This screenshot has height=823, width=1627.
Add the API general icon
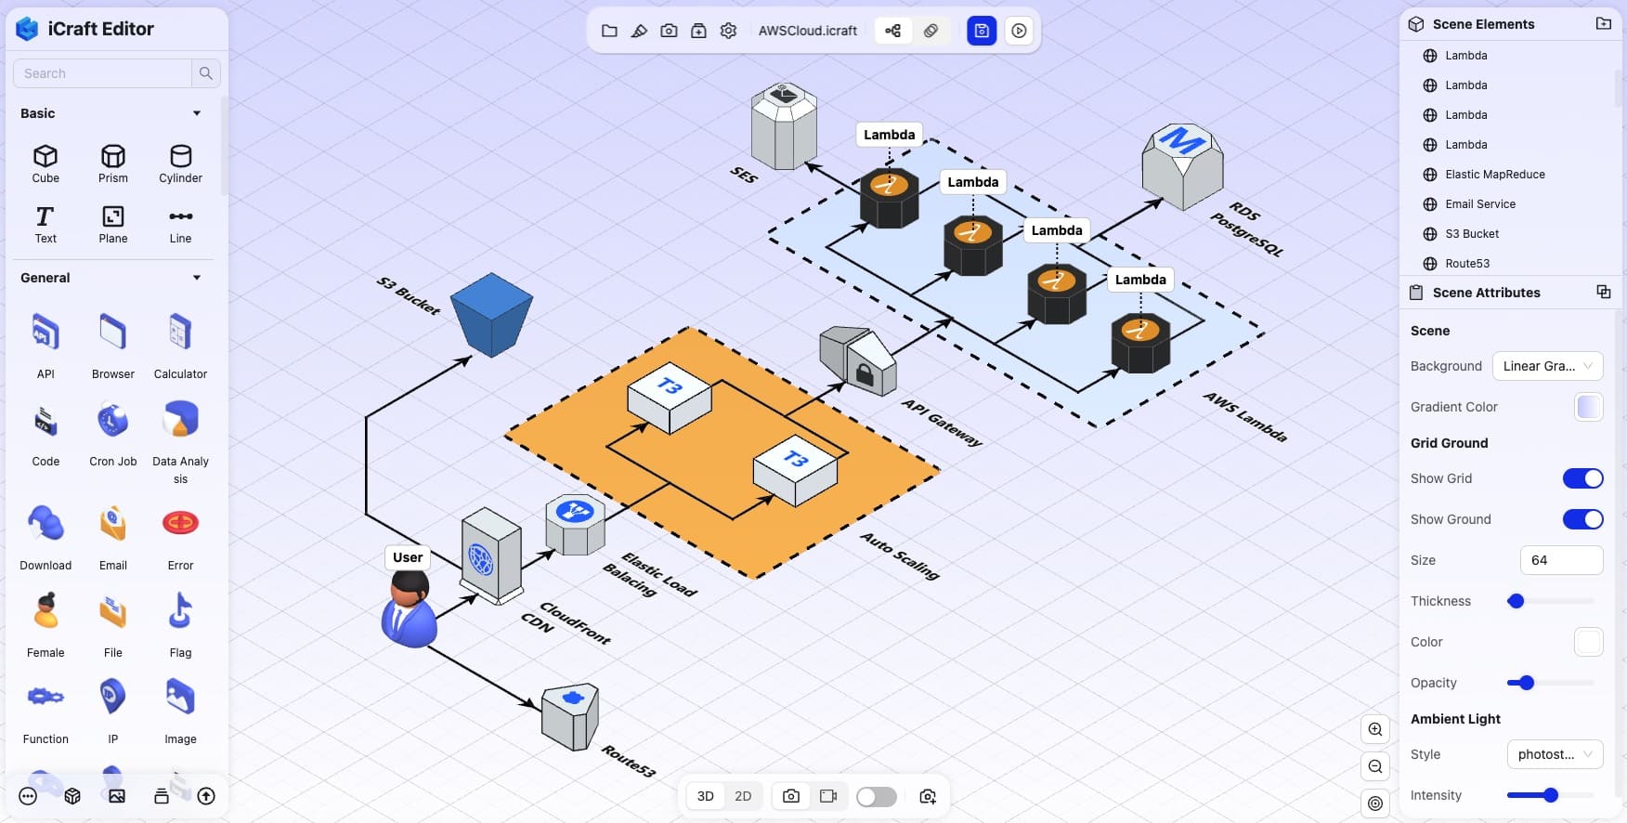46,345
